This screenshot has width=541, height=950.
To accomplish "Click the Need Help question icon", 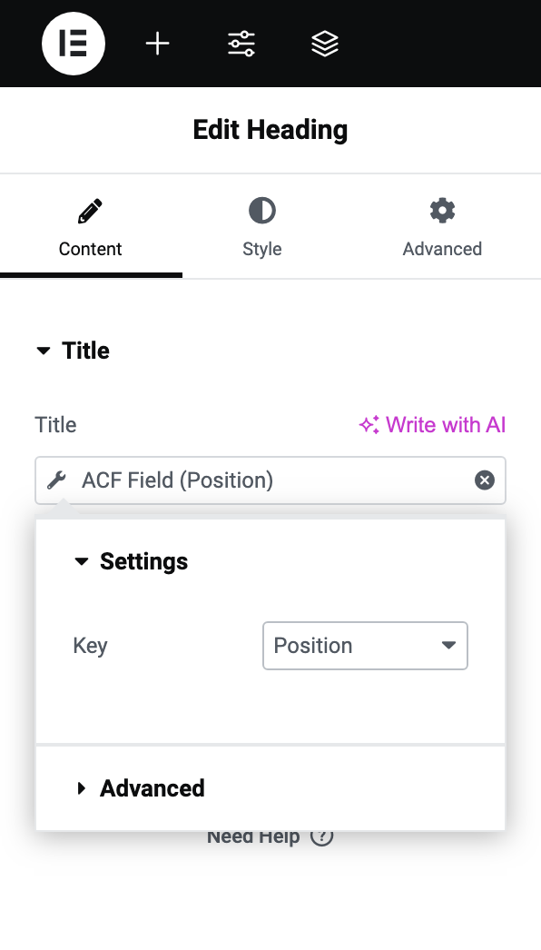I will click(x=321, y=836).
